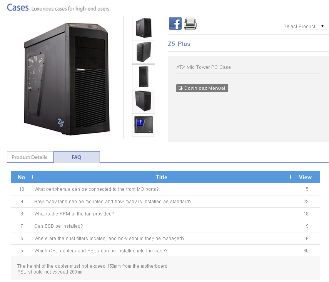View the fifth thumbnail with blue-lit side panel
This screenshot has height=282, width=329.
click(x=144, y=125)
